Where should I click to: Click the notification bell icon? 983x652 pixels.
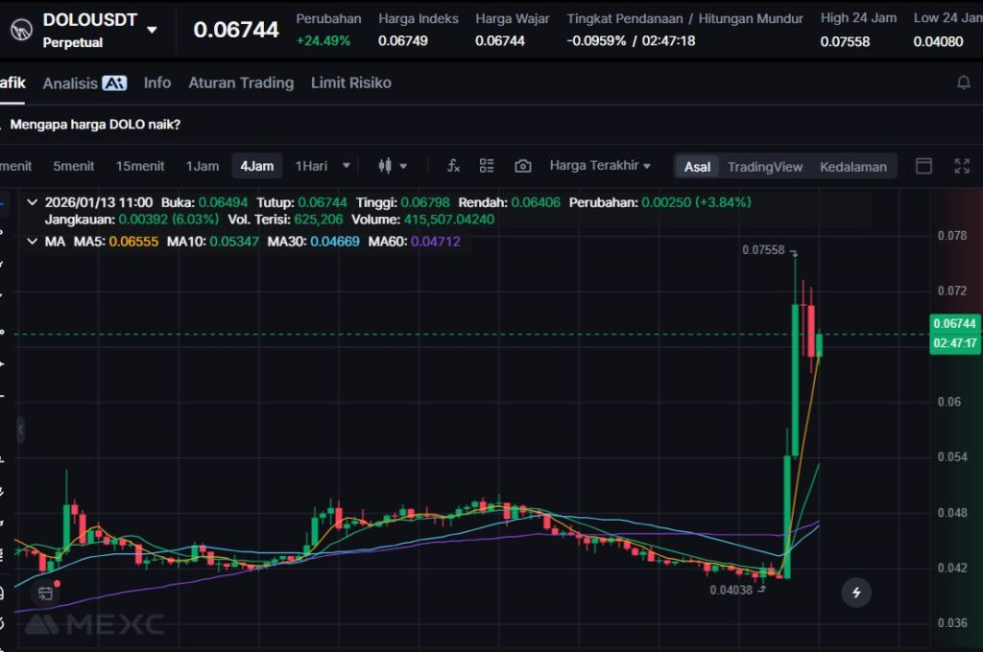(x=963, y=83)
